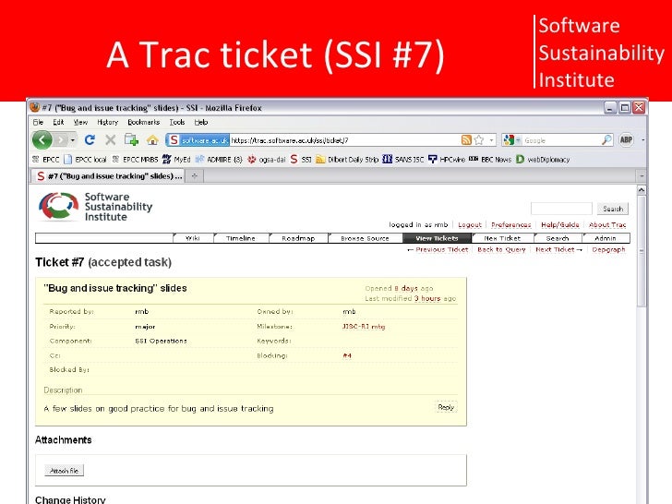Image resolution: width=672 pixels, height=504 pixels.
Task: Open the About Trac link
Action: 607,224
